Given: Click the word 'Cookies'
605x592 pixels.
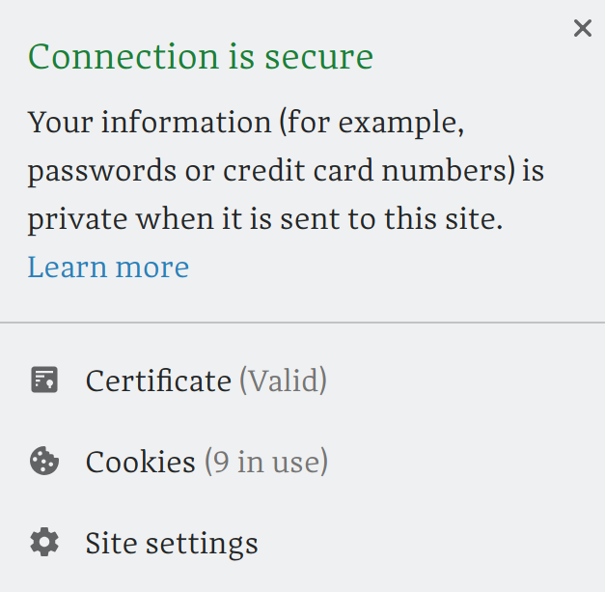Looking at the screenshot, I should 141,462.
